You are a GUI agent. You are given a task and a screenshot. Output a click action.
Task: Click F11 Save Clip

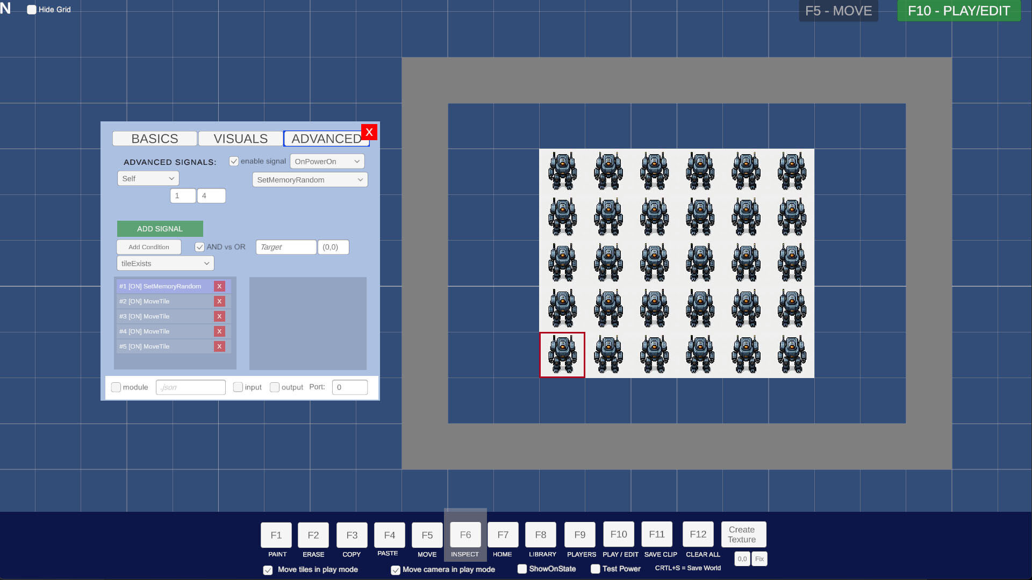click(x=657, y=534)
